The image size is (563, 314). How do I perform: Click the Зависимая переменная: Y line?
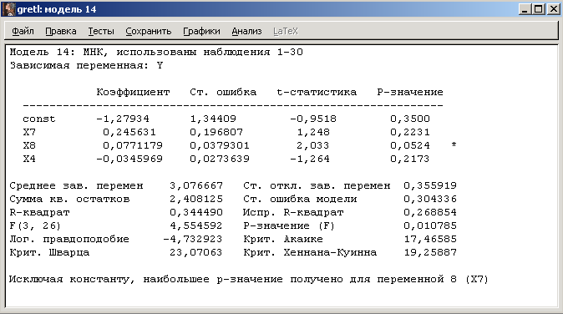86,66
